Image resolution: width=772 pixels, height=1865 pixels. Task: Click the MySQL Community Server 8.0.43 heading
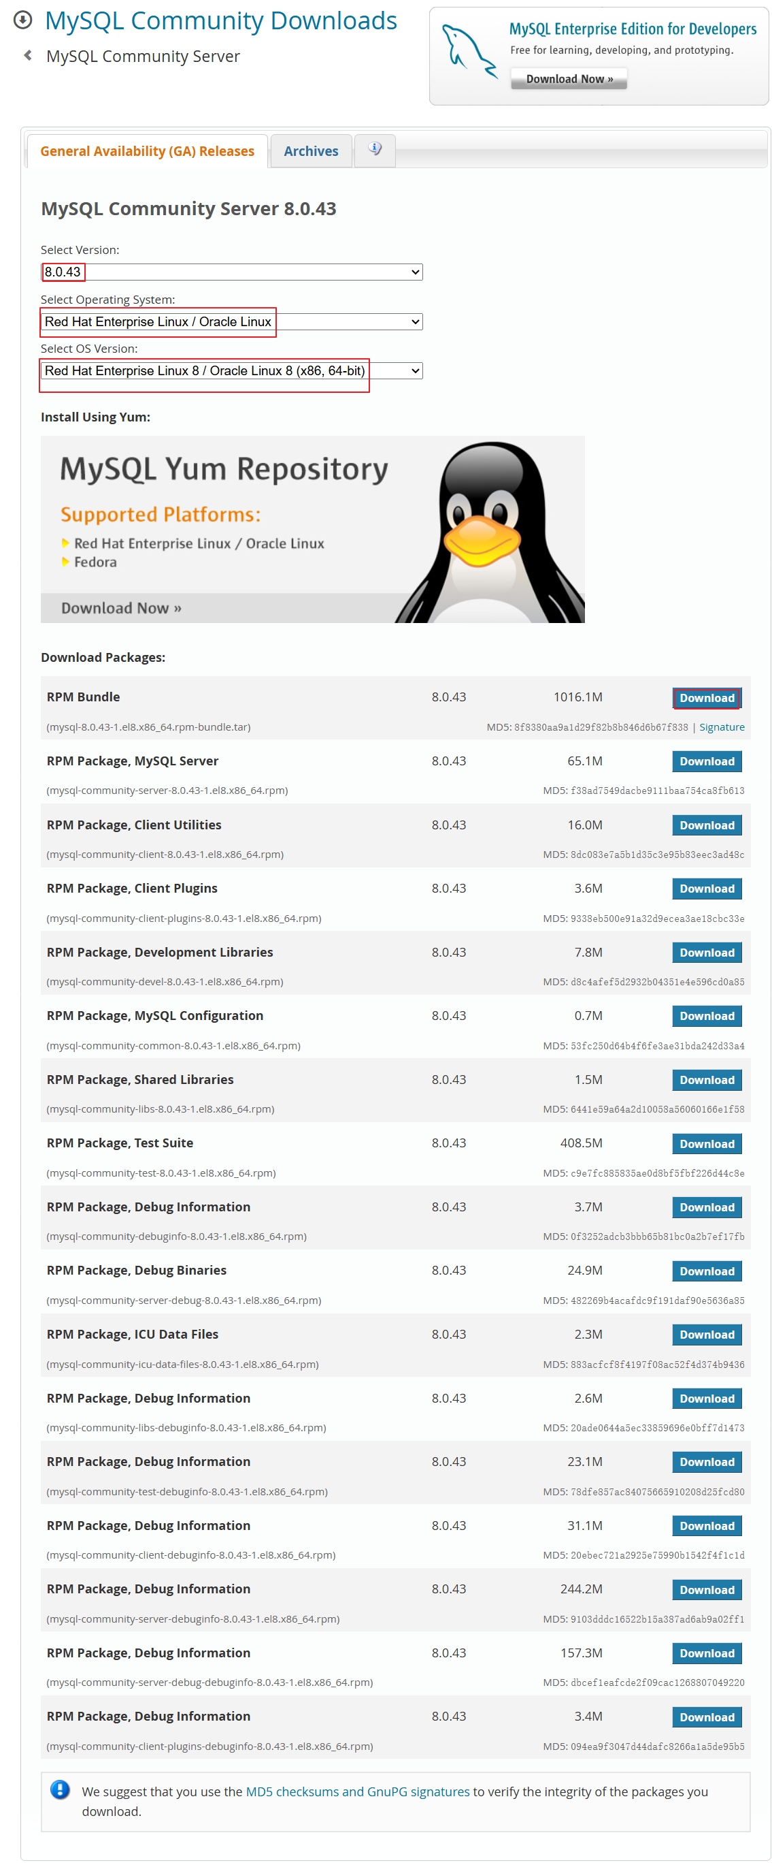click(188, 208)
